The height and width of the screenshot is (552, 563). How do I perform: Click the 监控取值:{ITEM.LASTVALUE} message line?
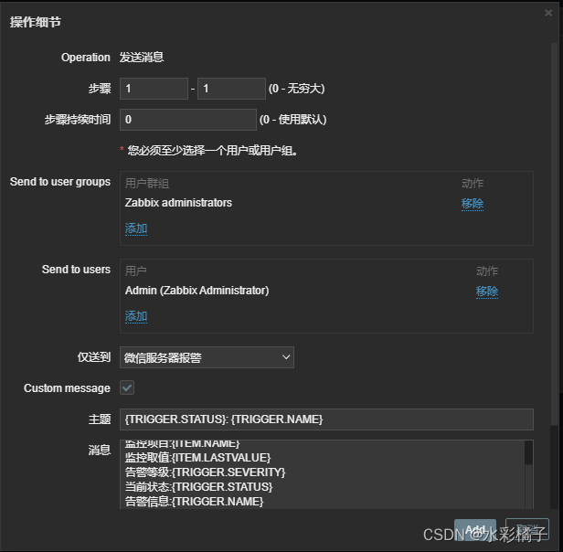197,457
